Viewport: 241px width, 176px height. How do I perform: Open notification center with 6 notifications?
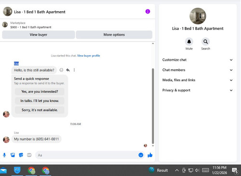[x=235, y=171]
